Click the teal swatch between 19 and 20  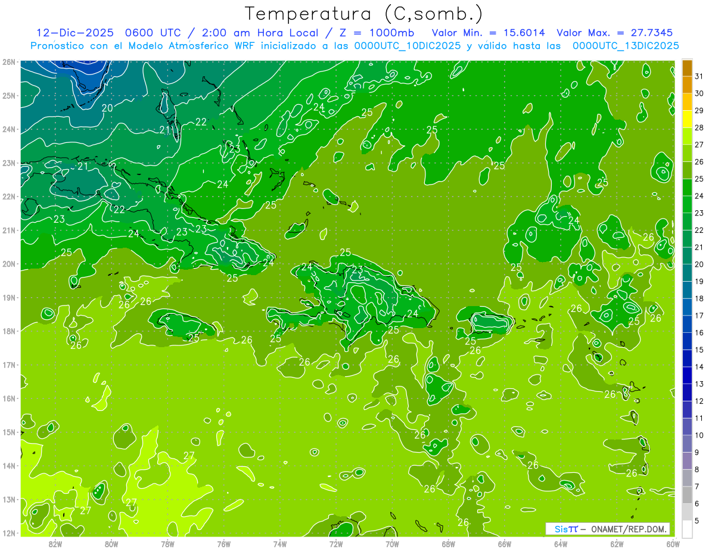(x=687, y=273)
